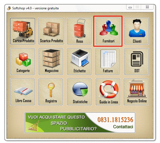Image resolution: width=160 pixels, height=143 pixels.
Task: Click the Etichette printer tile
Action: tap(79, 62)
